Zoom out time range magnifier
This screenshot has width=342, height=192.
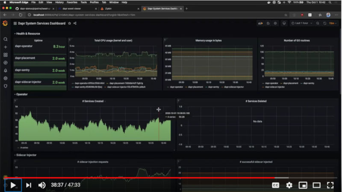coord(318,23)
